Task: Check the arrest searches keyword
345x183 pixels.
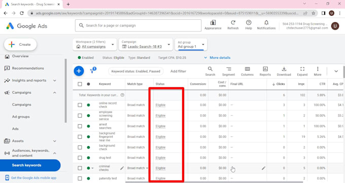Action: (x=80, y=126)
